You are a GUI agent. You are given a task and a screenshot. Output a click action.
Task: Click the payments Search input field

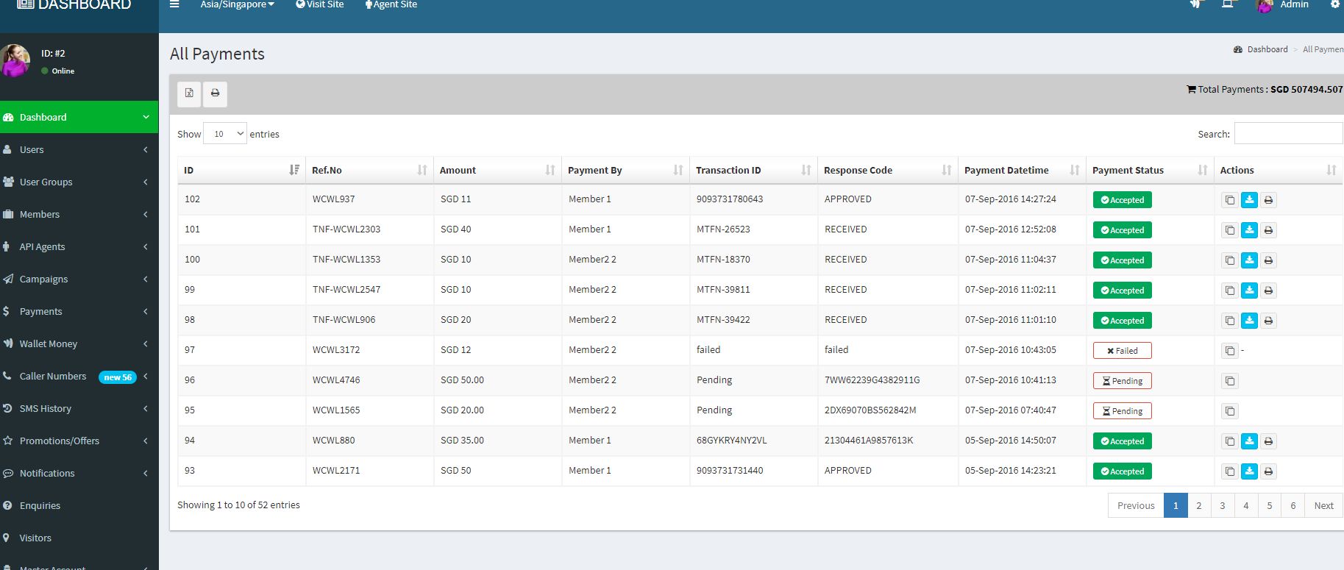[x=1287, y=134]
